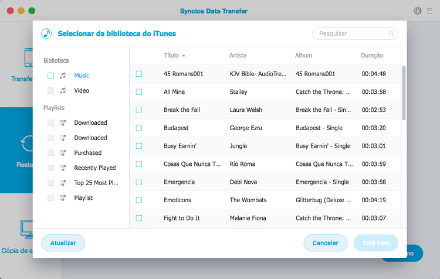The height and width of the screenshot is (279, 440).
Task: Check the Playlist item checkbox
Action: click(x=51, y=198)
